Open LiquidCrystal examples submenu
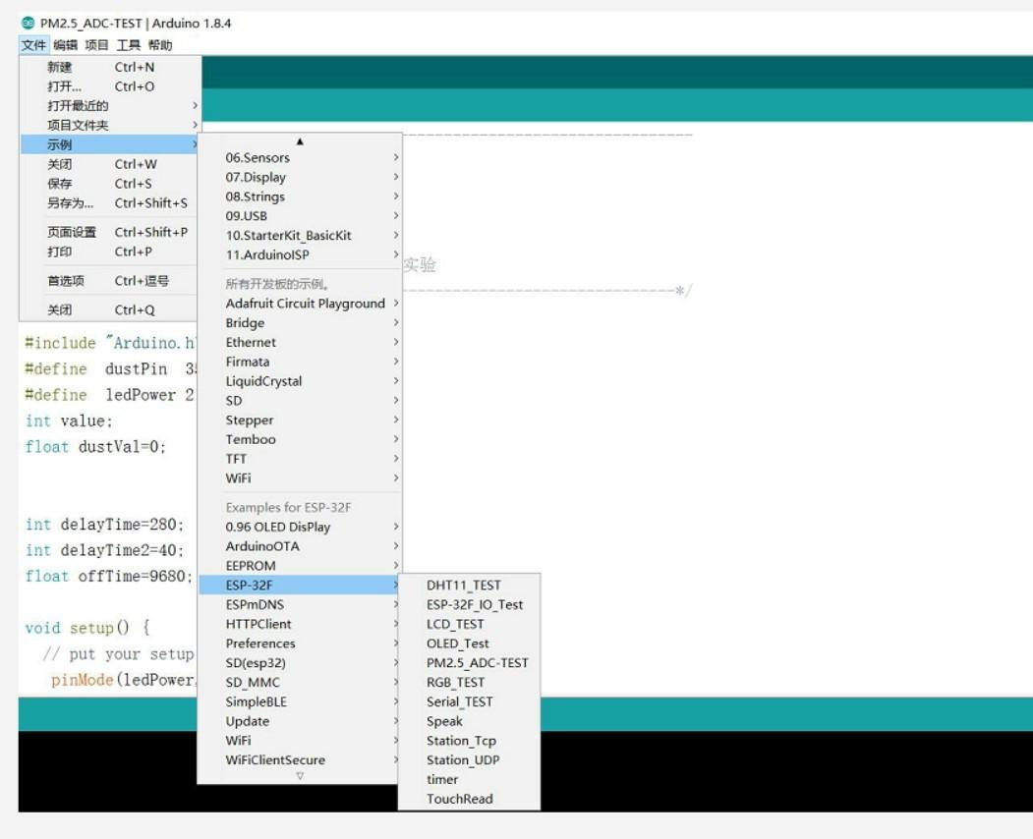 (300, 381)
